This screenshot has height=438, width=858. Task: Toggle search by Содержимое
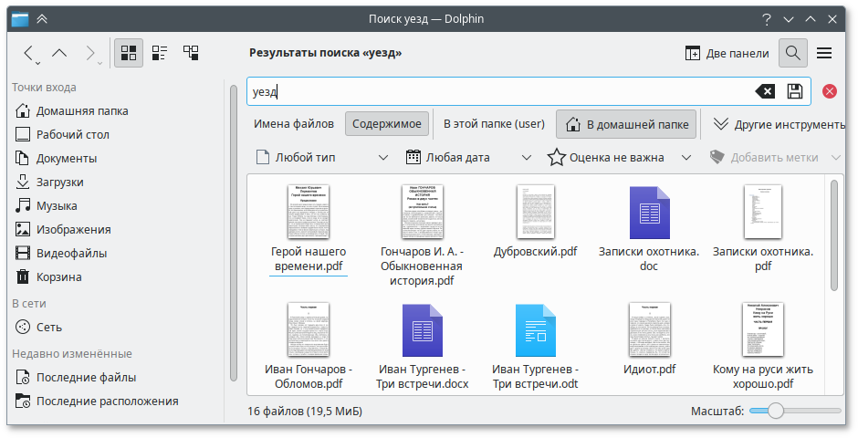coord(387,123)
